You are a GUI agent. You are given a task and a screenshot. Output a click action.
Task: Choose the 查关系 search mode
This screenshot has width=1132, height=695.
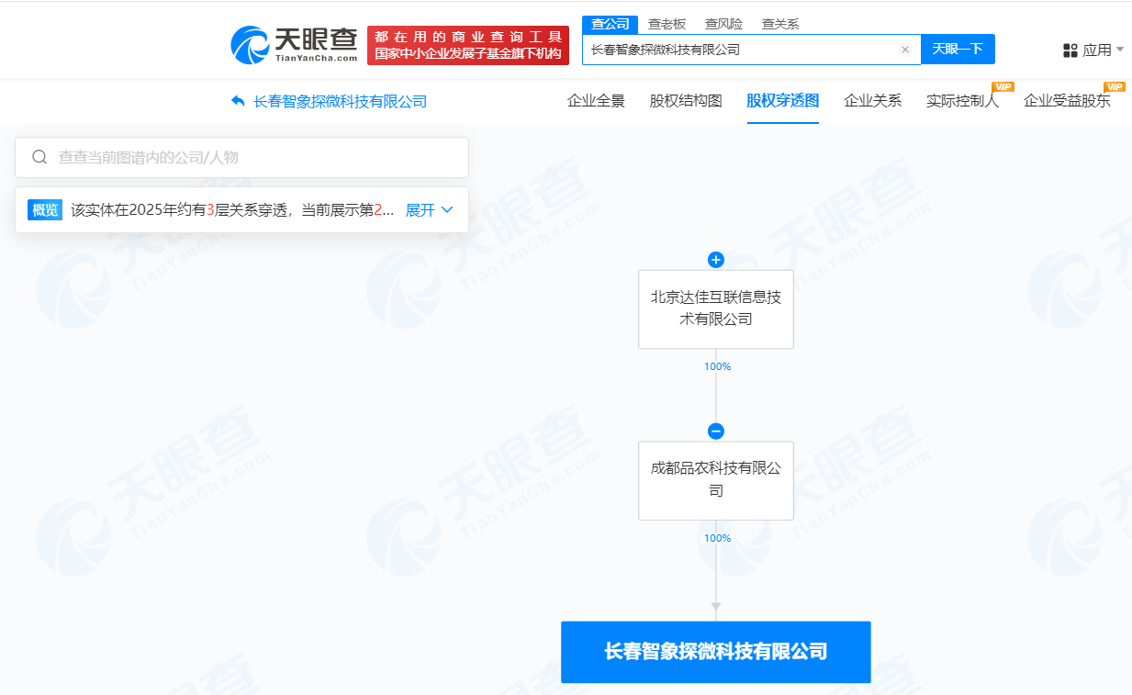click(780, 24)
